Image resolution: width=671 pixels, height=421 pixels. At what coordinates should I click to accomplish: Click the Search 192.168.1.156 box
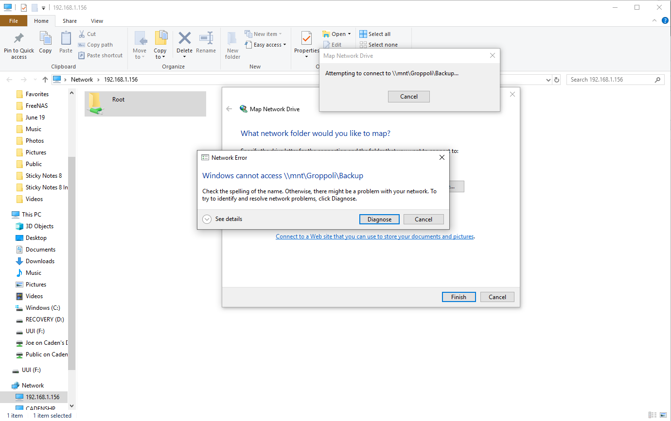pos(615,80)
